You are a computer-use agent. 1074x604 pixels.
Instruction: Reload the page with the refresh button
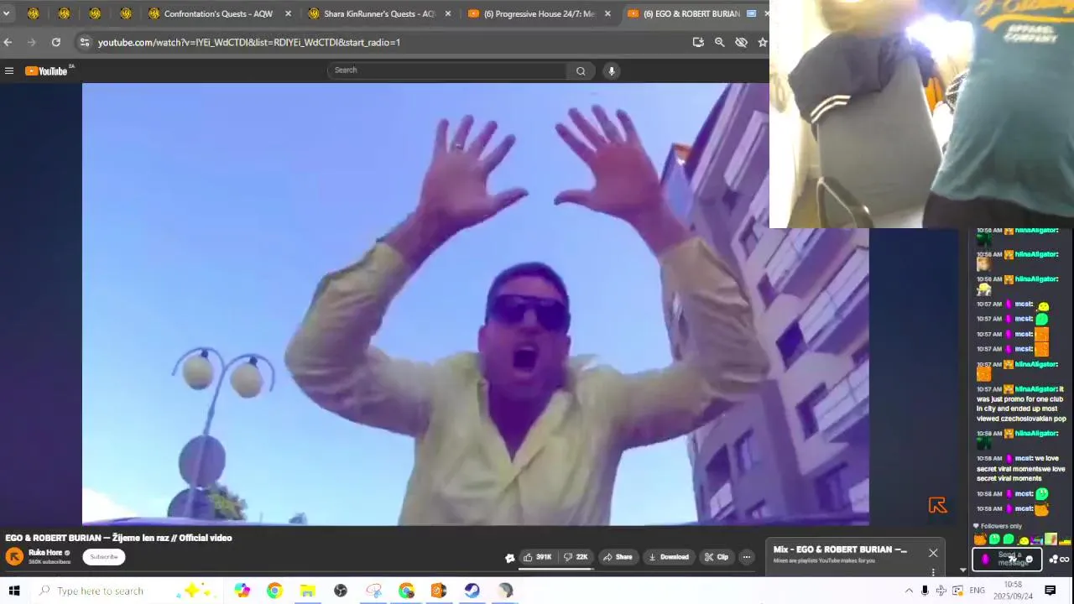55,42
